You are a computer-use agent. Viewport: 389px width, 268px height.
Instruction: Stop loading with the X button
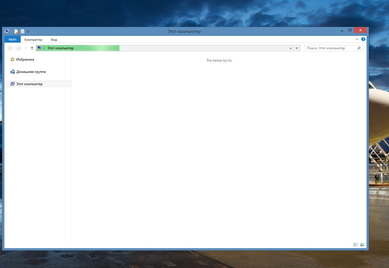[x=297, y=48]
